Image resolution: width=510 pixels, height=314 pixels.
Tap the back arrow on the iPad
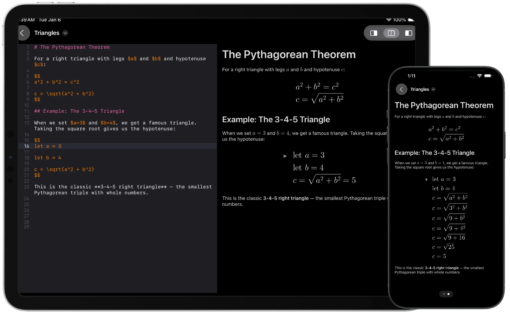[22, 33]
